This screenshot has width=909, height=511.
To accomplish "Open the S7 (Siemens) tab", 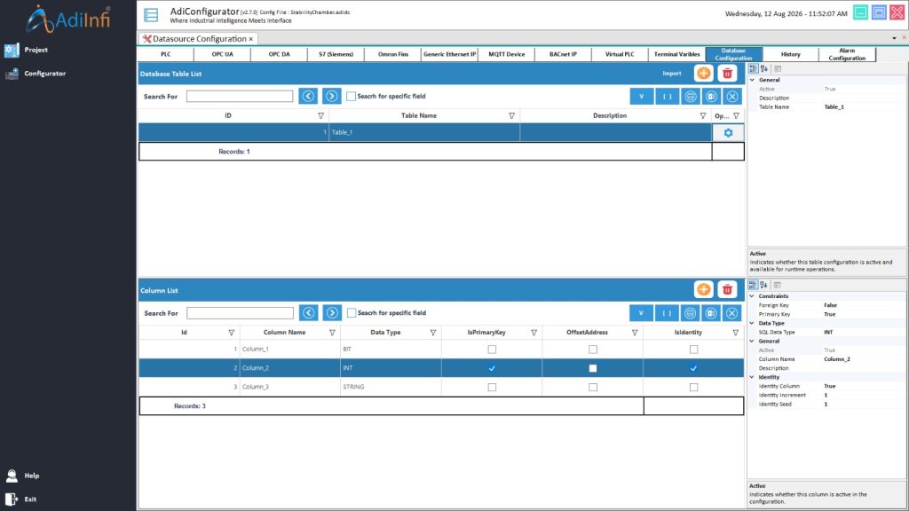I will (x=336, y=54).
